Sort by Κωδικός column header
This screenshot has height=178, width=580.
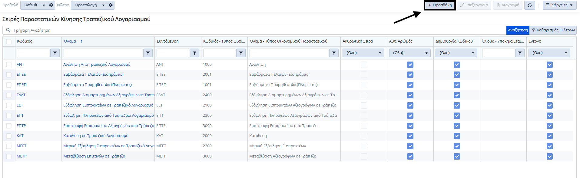coord(25,41)
